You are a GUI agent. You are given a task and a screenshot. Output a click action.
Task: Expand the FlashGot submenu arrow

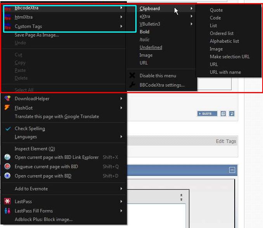point(121,108)
